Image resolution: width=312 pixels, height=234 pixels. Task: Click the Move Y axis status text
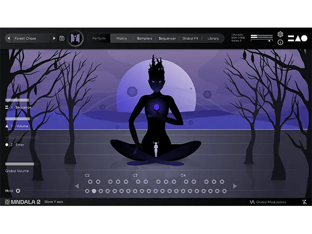[x=54, y=202]
